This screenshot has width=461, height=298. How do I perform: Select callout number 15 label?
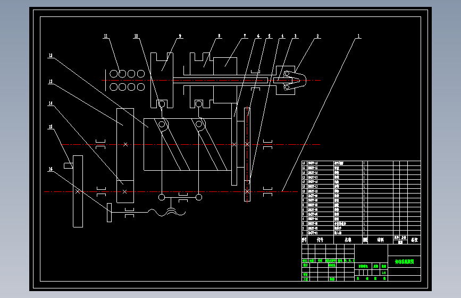[x=51, y=127]
